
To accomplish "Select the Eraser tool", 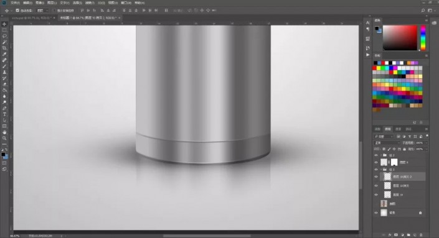I will pyautogui.click(x=4, y=85).
